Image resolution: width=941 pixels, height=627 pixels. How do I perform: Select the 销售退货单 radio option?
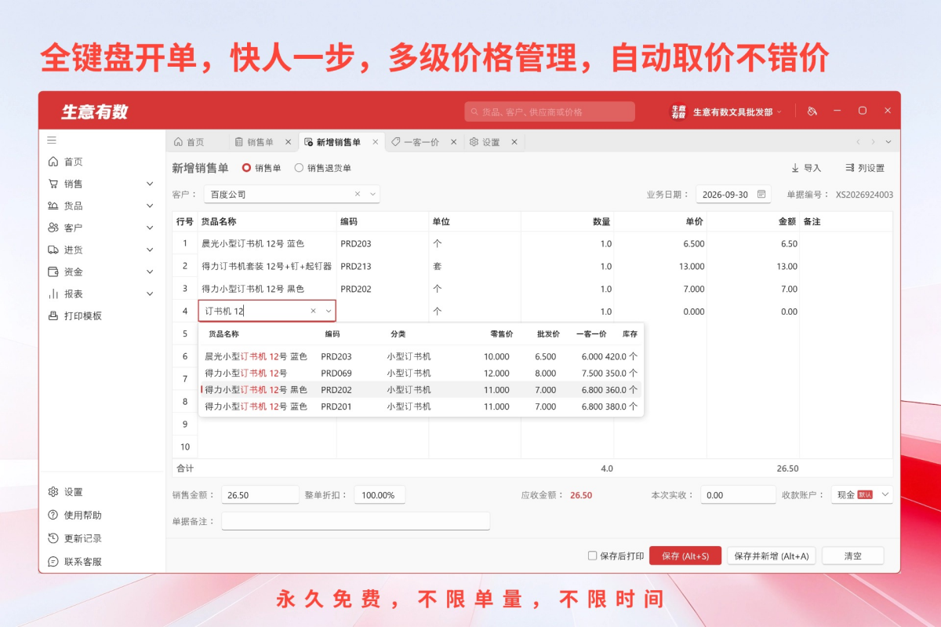(x=299, y=168)
